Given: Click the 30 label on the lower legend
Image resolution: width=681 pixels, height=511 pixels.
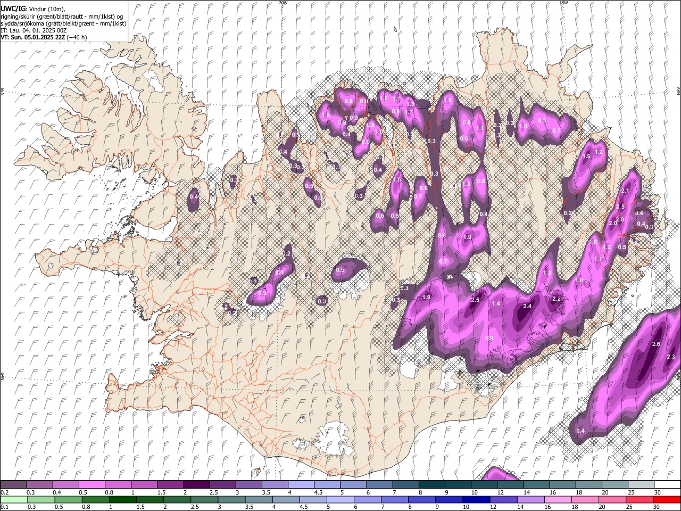Looking at the screenshot, I should pyautogui.click(x=657, y=507).
